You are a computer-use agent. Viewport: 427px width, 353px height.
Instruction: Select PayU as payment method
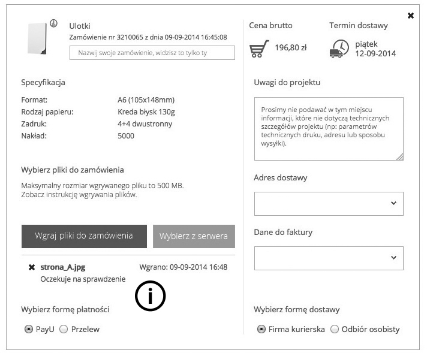(28, 329)
